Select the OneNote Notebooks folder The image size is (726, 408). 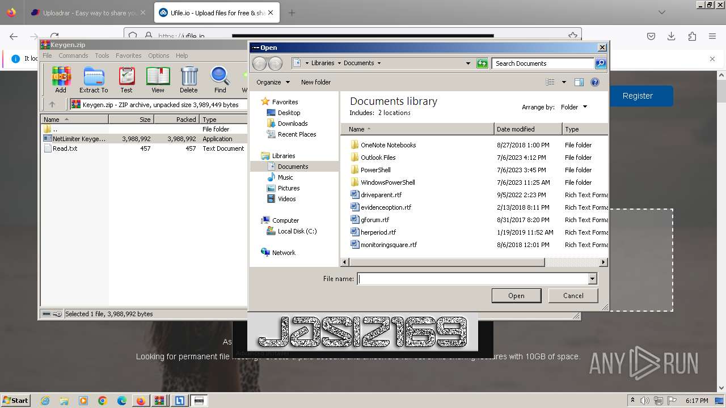click(389, 145)
